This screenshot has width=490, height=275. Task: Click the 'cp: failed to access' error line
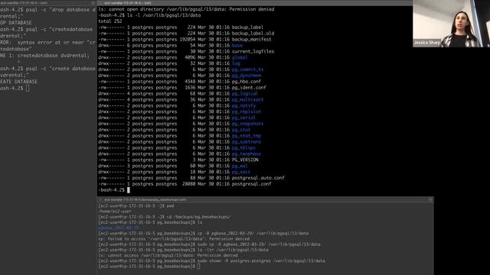coord(174,239)
